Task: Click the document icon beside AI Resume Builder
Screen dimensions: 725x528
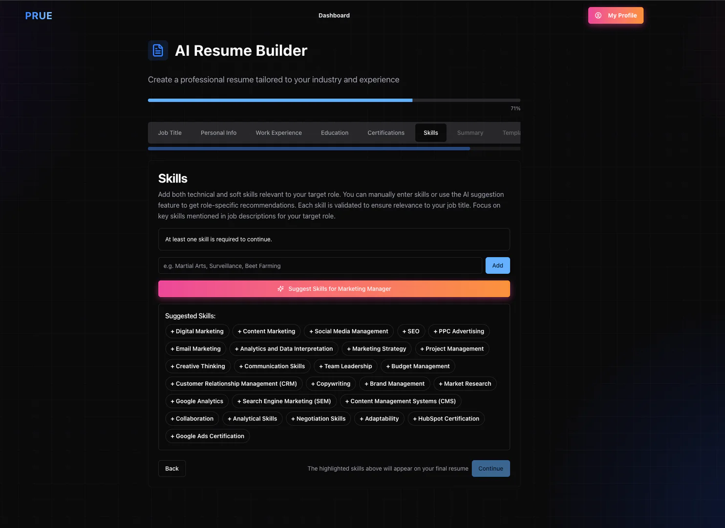Action: (x=158, y=50)
